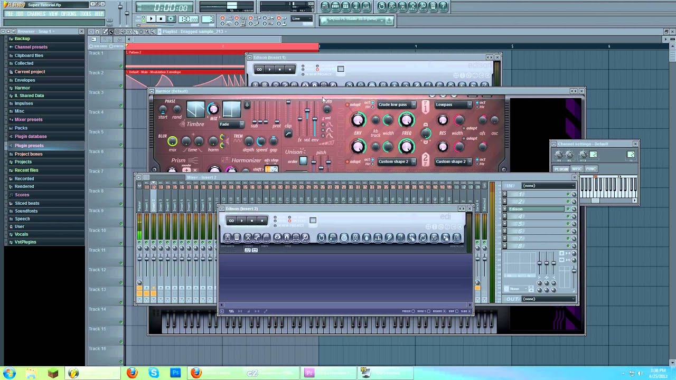Select the scissors edit tool in Edison (Insert 2)
The width and height of the screenshot is (676, 380).
pos(248,238)
